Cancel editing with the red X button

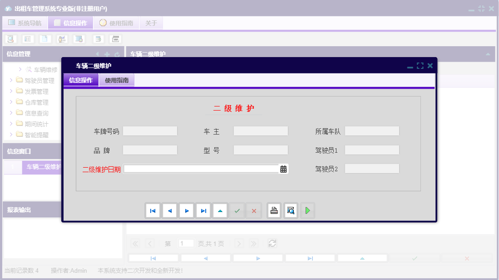253,210
